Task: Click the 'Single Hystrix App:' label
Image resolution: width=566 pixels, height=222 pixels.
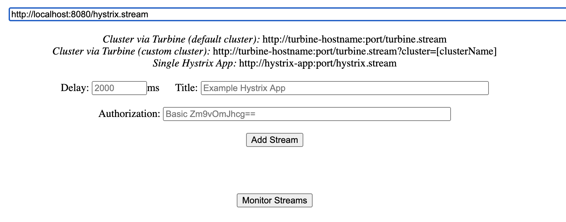Action: (x=195, y=63)
